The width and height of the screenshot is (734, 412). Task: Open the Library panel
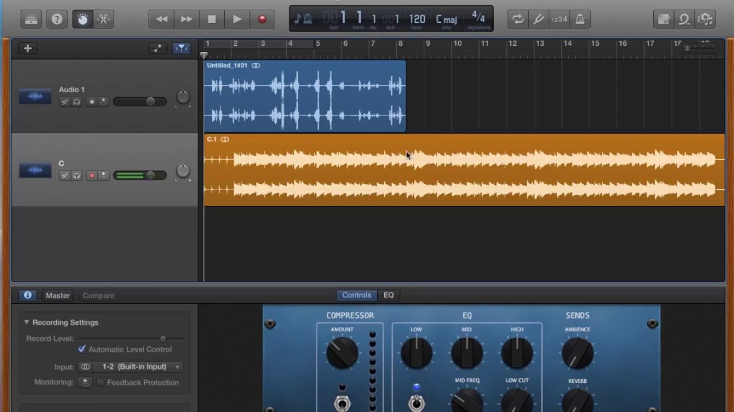click(31, 19)
